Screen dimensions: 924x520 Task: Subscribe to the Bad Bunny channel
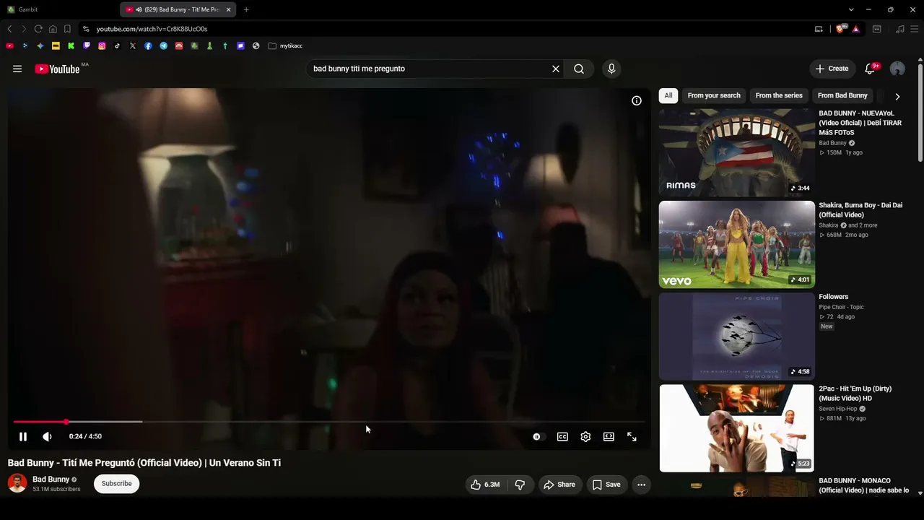click(x=116, y=484)
